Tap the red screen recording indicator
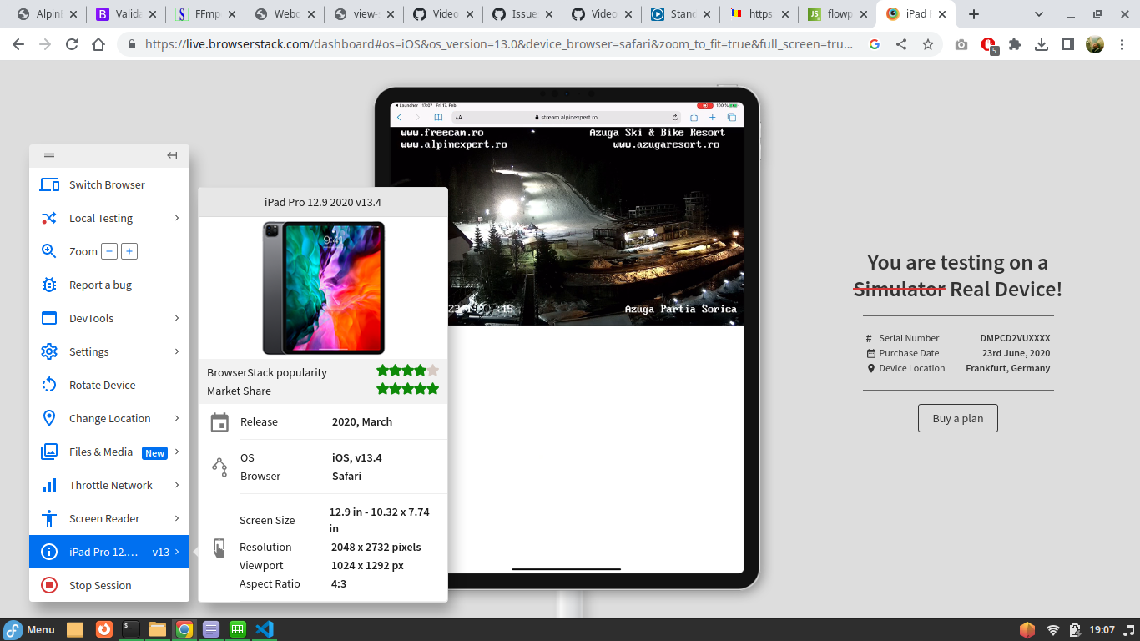The height and width of the screenshot is (641, 1140). click(705, 105)
